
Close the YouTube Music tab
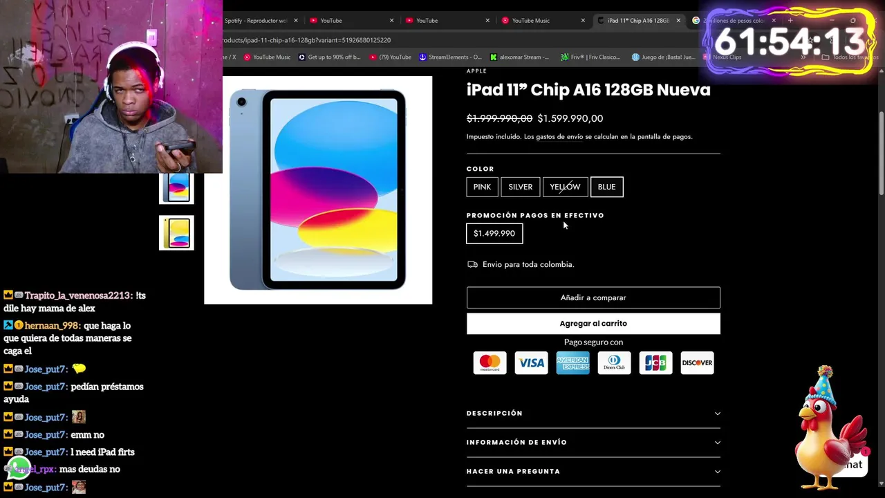[x=583, y=21]
